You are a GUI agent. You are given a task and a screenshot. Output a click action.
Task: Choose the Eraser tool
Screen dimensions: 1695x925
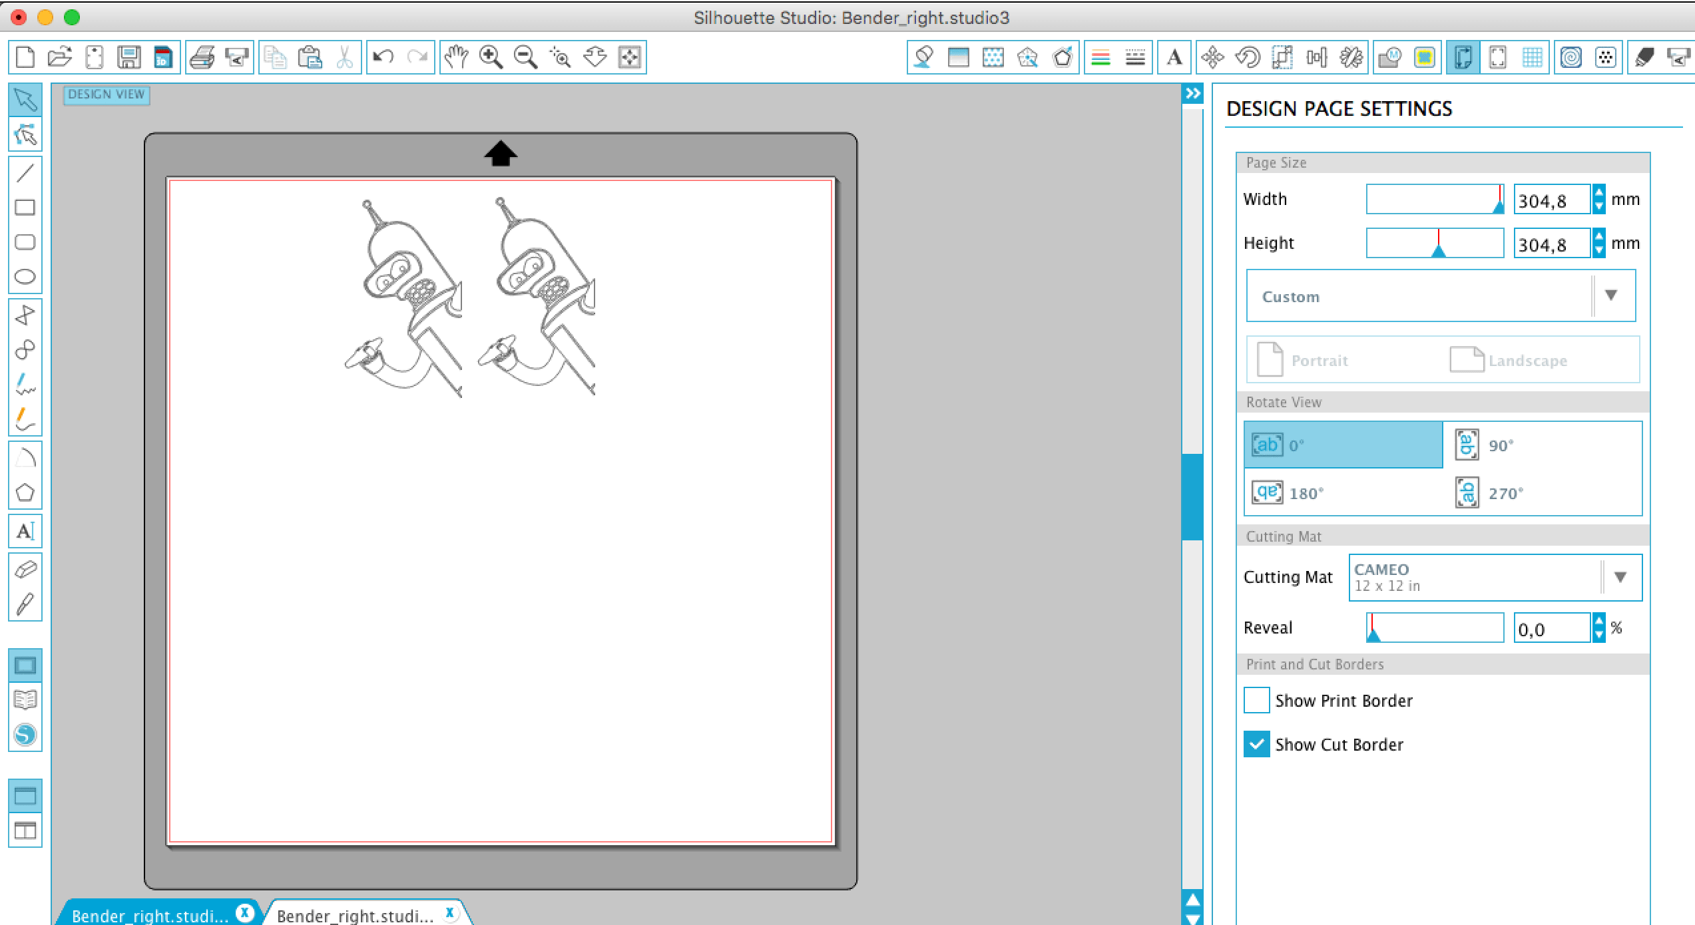[x=25, y=570]
